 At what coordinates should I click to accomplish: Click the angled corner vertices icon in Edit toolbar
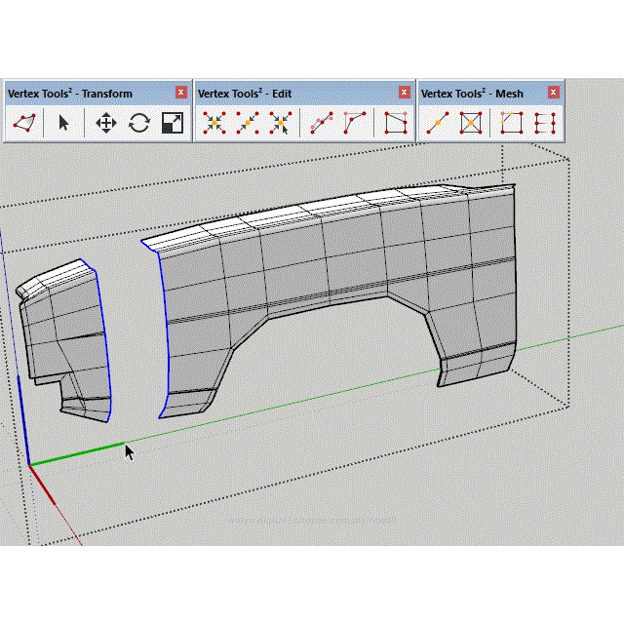[x=355, y=123]
